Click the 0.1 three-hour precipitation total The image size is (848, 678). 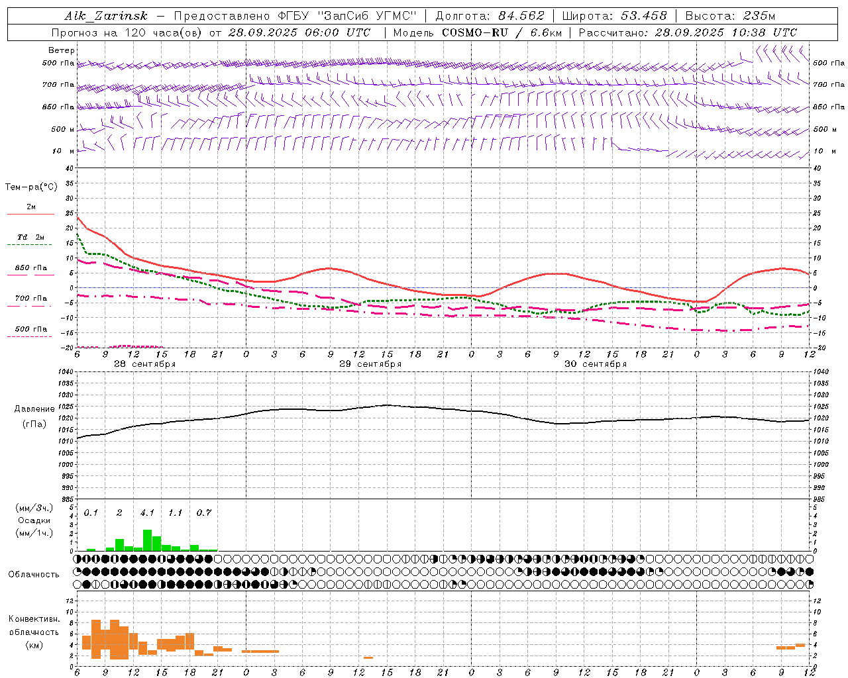(x=91, y=512)
